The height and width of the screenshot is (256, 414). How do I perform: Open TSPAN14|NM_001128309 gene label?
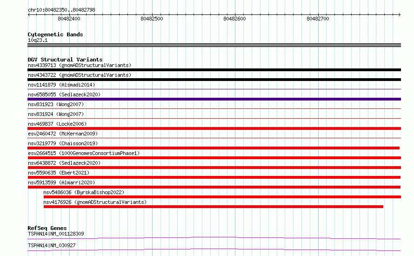pos(56,234)
